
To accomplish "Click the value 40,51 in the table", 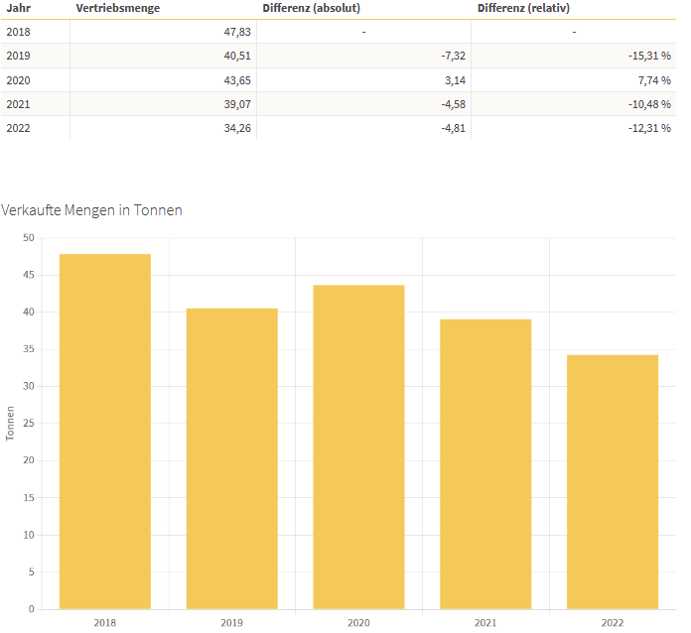I will point(237,56).
